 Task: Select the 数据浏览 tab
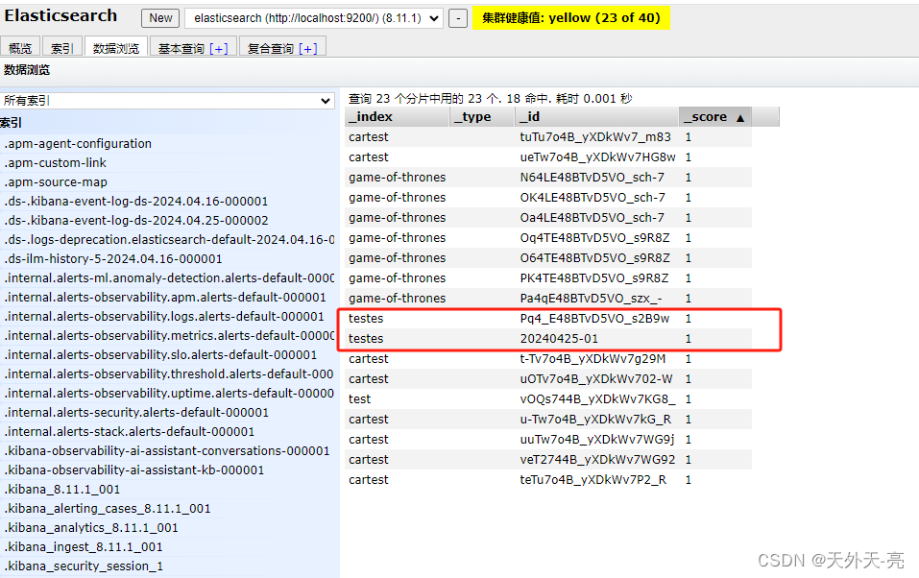pos(116,48)
